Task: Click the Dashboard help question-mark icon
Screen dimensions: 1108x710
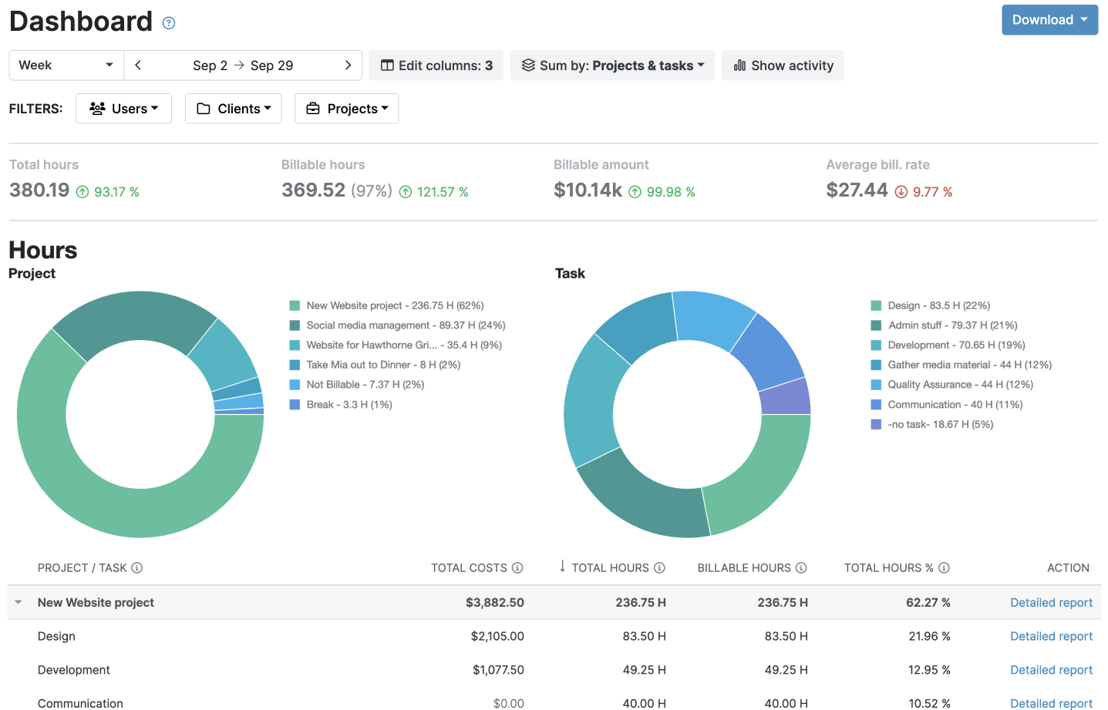Action: [169, 23]
